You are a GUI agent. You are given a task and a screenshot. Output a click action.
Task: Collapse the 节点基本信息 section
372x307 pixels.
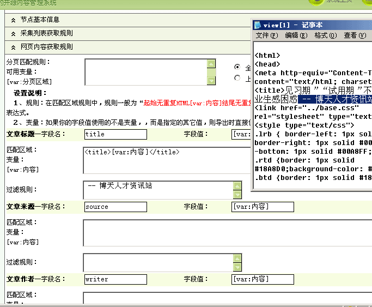[13, 20]
